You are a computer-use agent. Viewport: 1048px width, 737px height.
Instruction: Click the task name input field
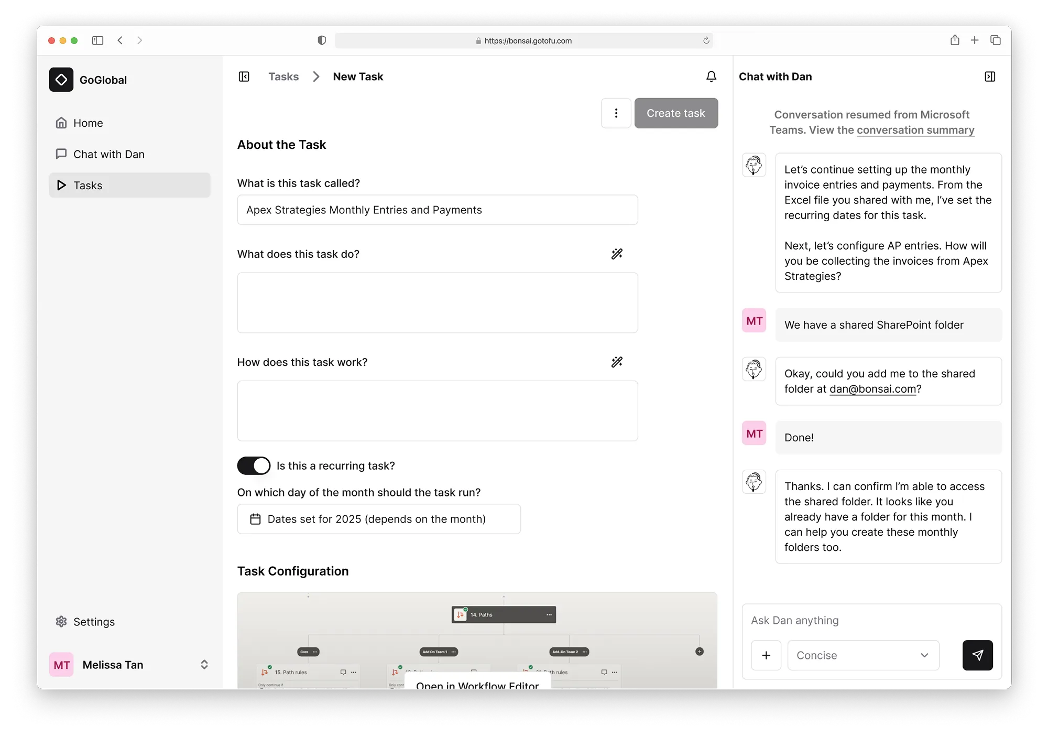438,210
